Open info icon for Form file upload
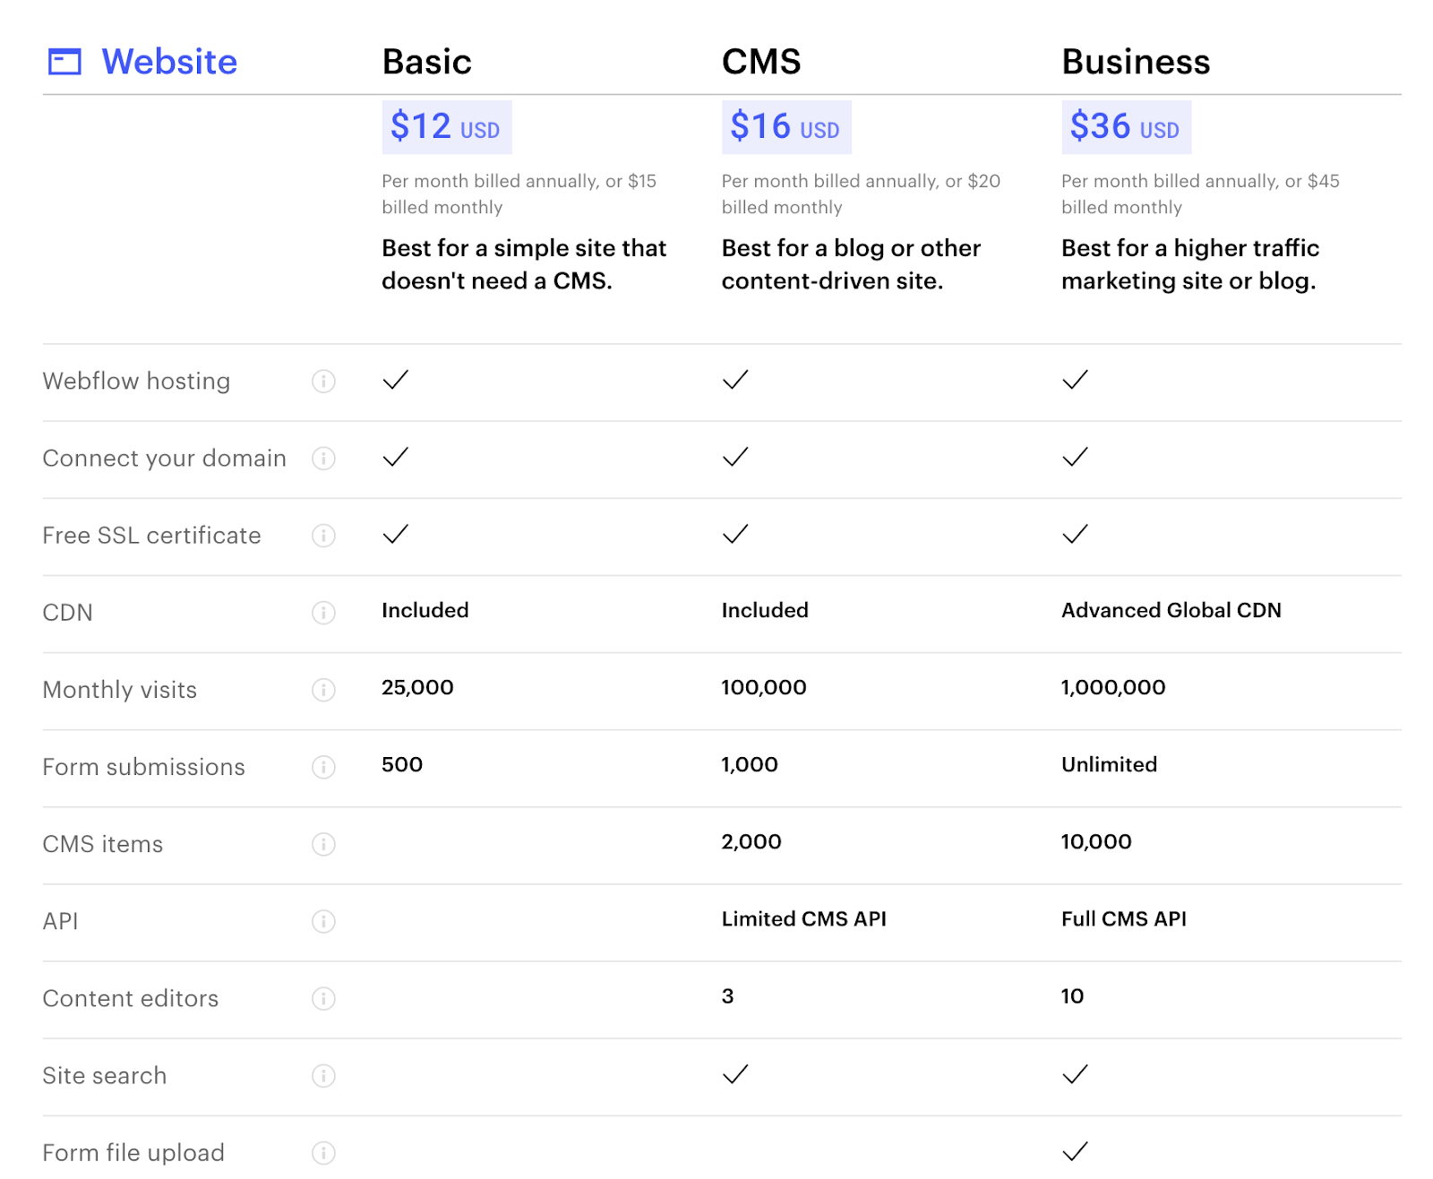The image size is (1433, 1179). 323,1152
